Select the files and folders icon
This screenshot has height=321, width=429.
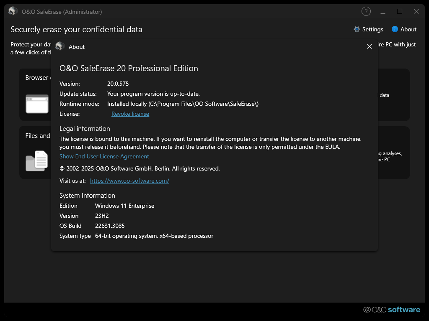click(x=37, y=161)
